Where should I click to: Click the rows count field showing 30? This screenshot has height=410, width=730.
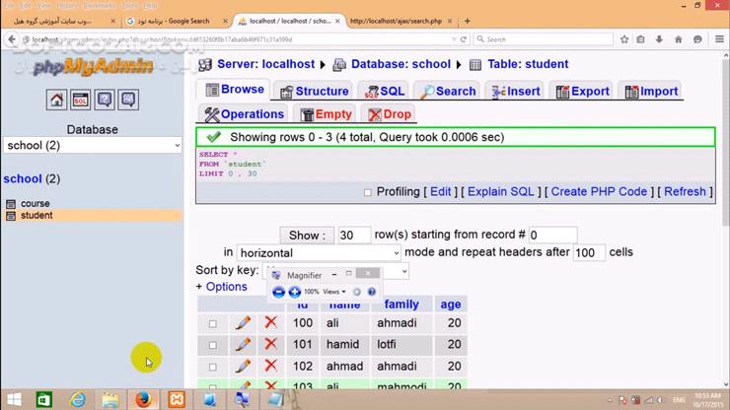[354, 235]
